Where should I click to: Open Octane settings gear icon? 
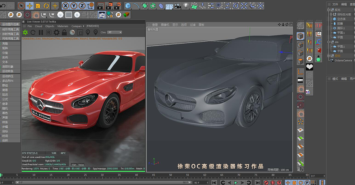(x=57, y=32)
